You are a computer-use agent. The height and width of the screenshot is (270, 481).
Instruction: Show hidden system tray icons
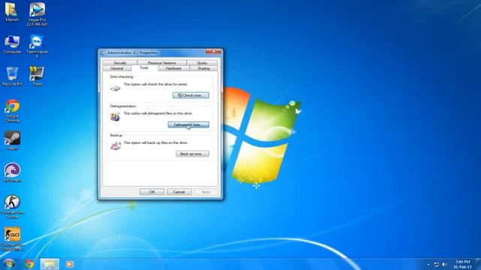pyautogui.click(x=428, y=265)
